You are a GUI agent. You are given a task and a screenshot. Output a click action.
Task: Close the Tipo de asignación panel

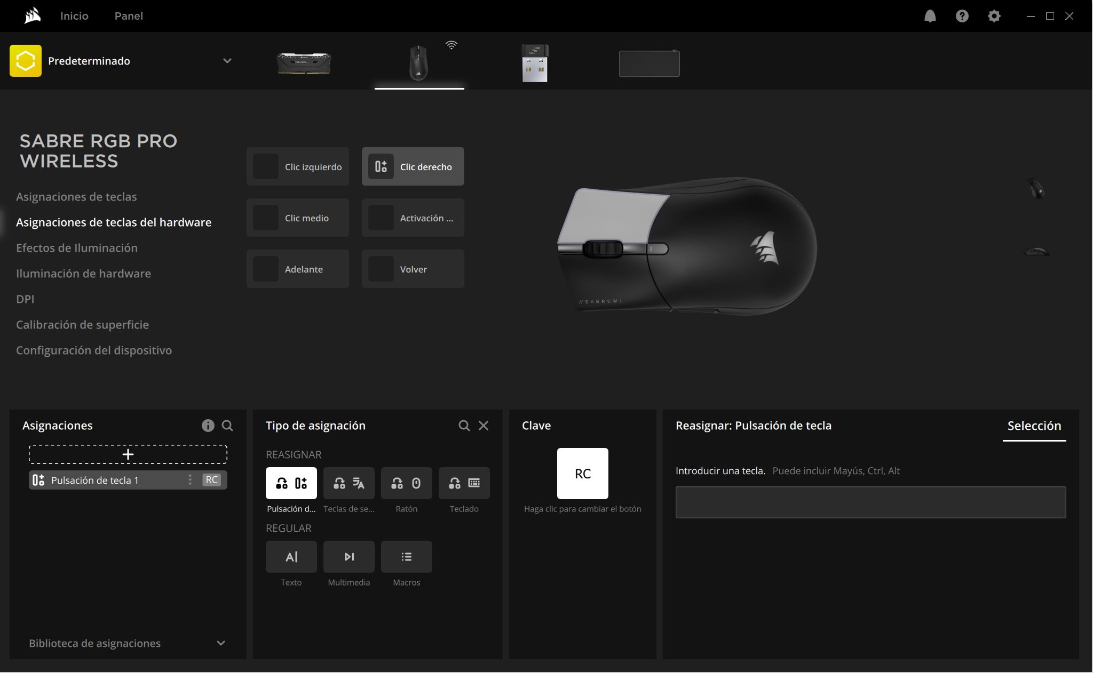(x=484, y=426)
